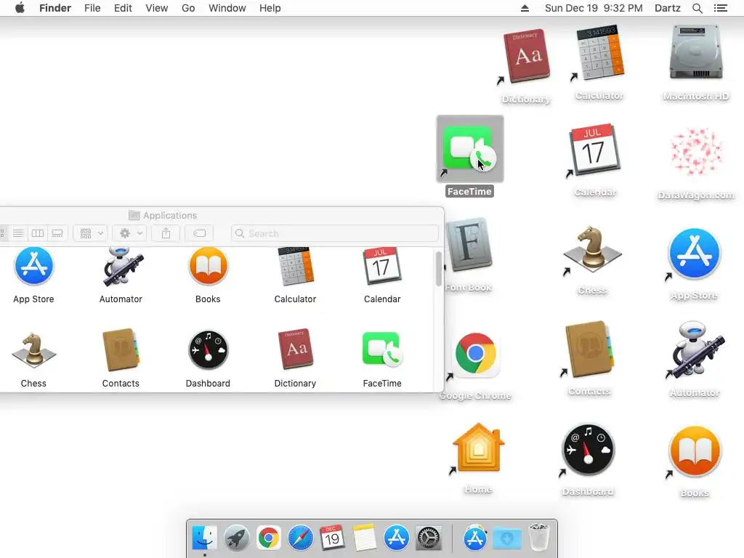Screen dimensions: 744x558
Task: Open the Applications folder stack in Dock
Action: coord(475,538)
